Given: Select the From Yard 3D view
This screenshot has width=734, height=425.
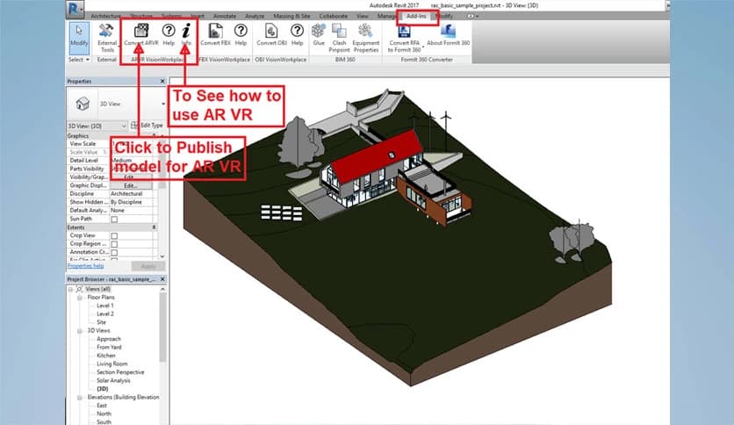Looking at the screenshot, I should point(109,348).
